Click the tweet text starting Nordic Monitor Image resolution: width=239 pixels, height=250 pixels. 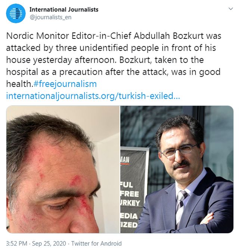point(114,60)
